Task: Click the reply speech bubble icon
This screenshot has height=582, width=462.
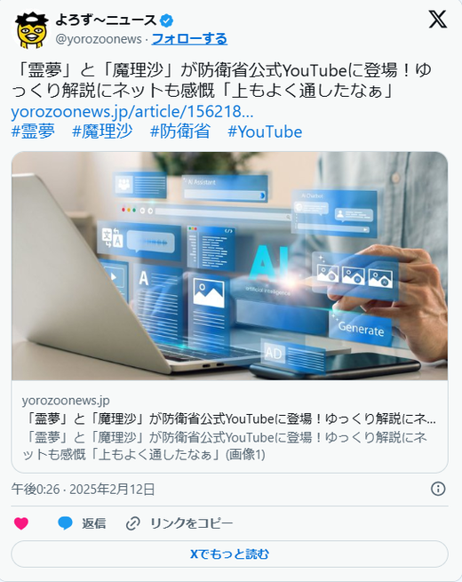Action: pyautogui.click(x=66, y=523)
